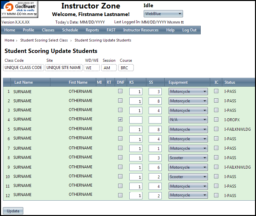Click OTHERNAME in row 6
This screenshot has height=216, width=256.
coord(81,138)
